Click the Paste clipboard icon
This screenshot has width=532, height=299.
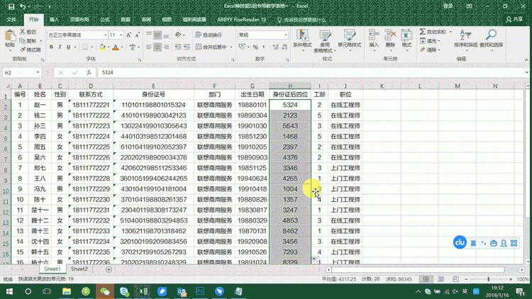10,37
